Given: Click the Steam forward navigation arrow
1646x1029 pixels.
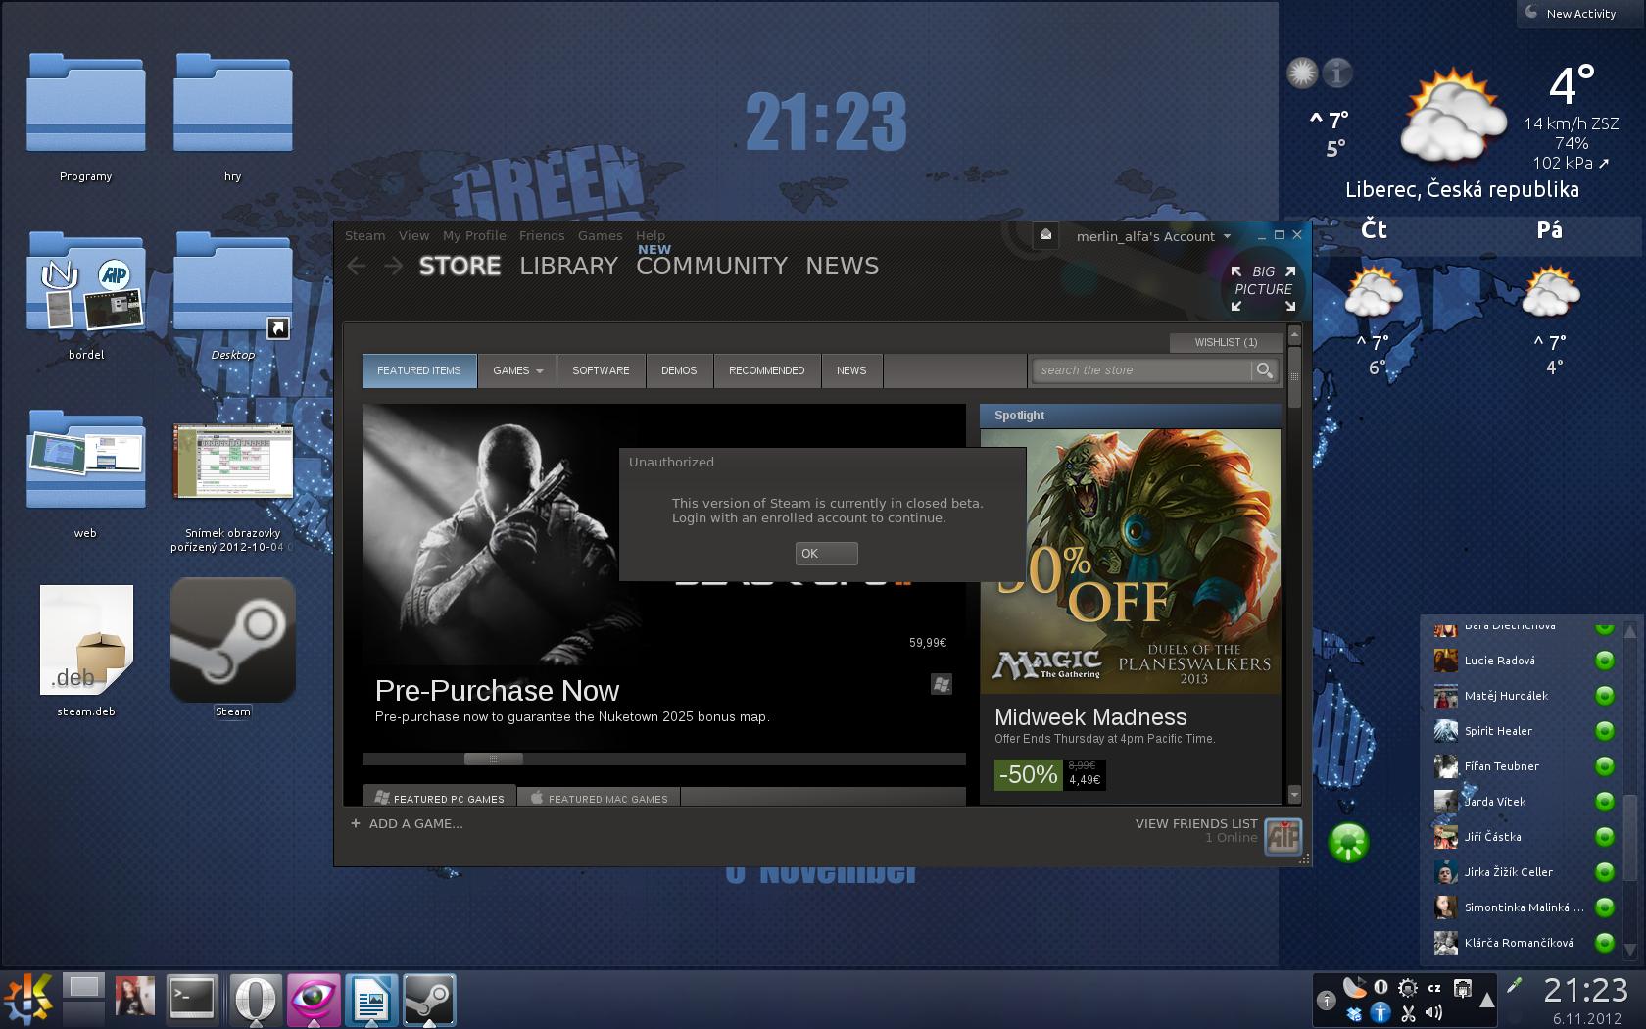Looking at the screenshot, I should [x=393, y=267].
